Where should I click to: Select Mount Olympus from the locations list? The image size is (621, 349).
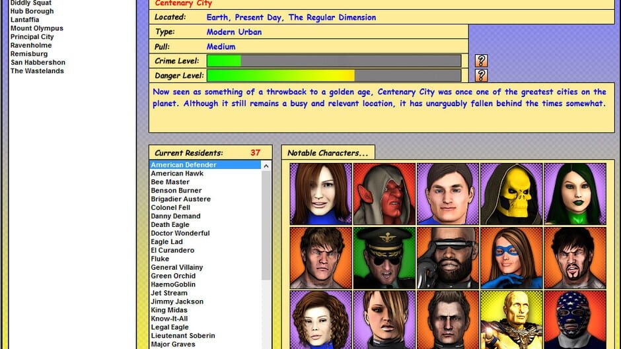37,28
